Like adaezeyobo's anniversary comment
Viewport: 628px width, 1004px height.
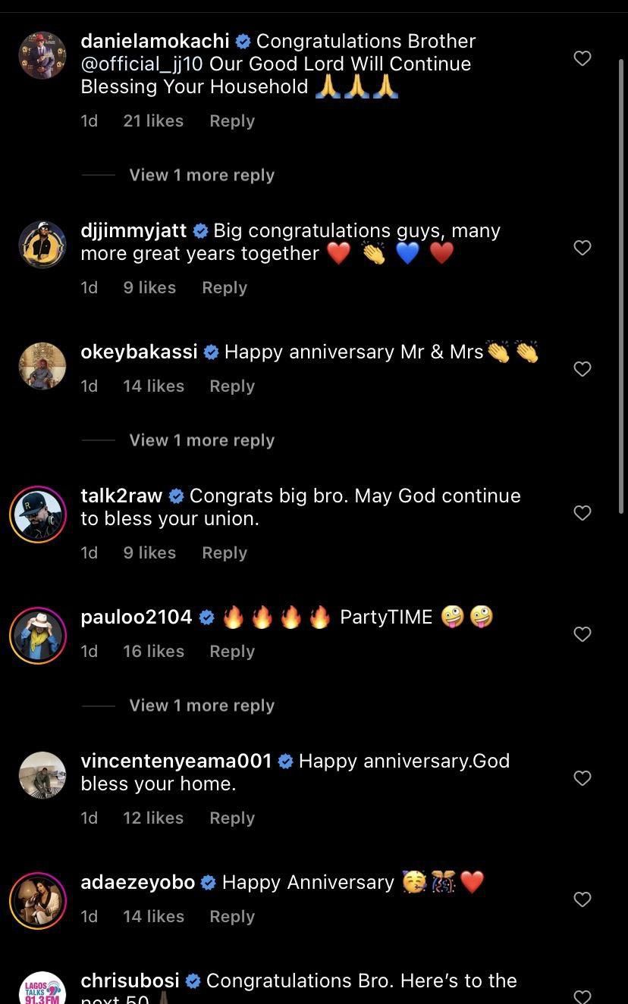click(582, 899)
